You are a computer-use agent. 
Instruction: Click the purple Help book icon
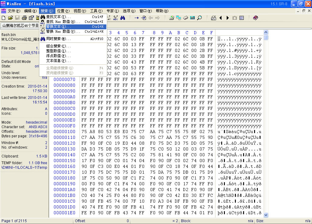256,18
